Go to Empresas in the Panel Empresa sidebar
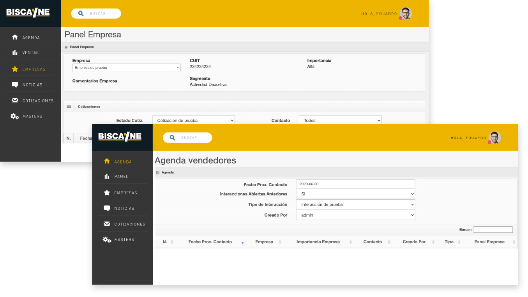Image resolution: width=528 pixels, height=297 pixels. point(34,69)
